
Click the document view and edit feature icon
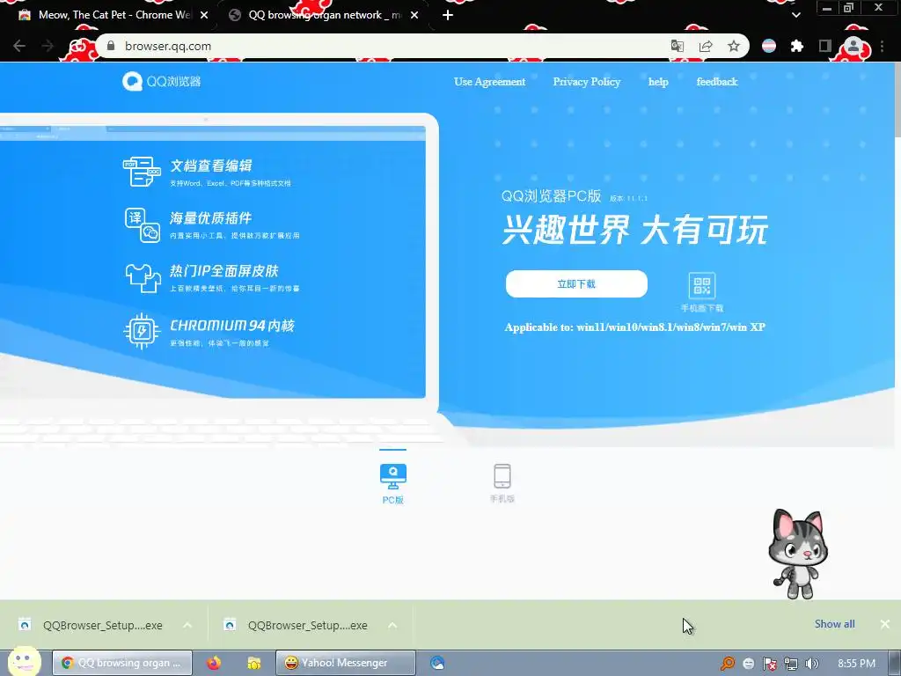tap(142, 172)
